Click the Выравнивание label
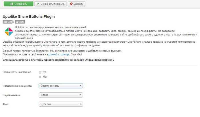 pos(11,95)
